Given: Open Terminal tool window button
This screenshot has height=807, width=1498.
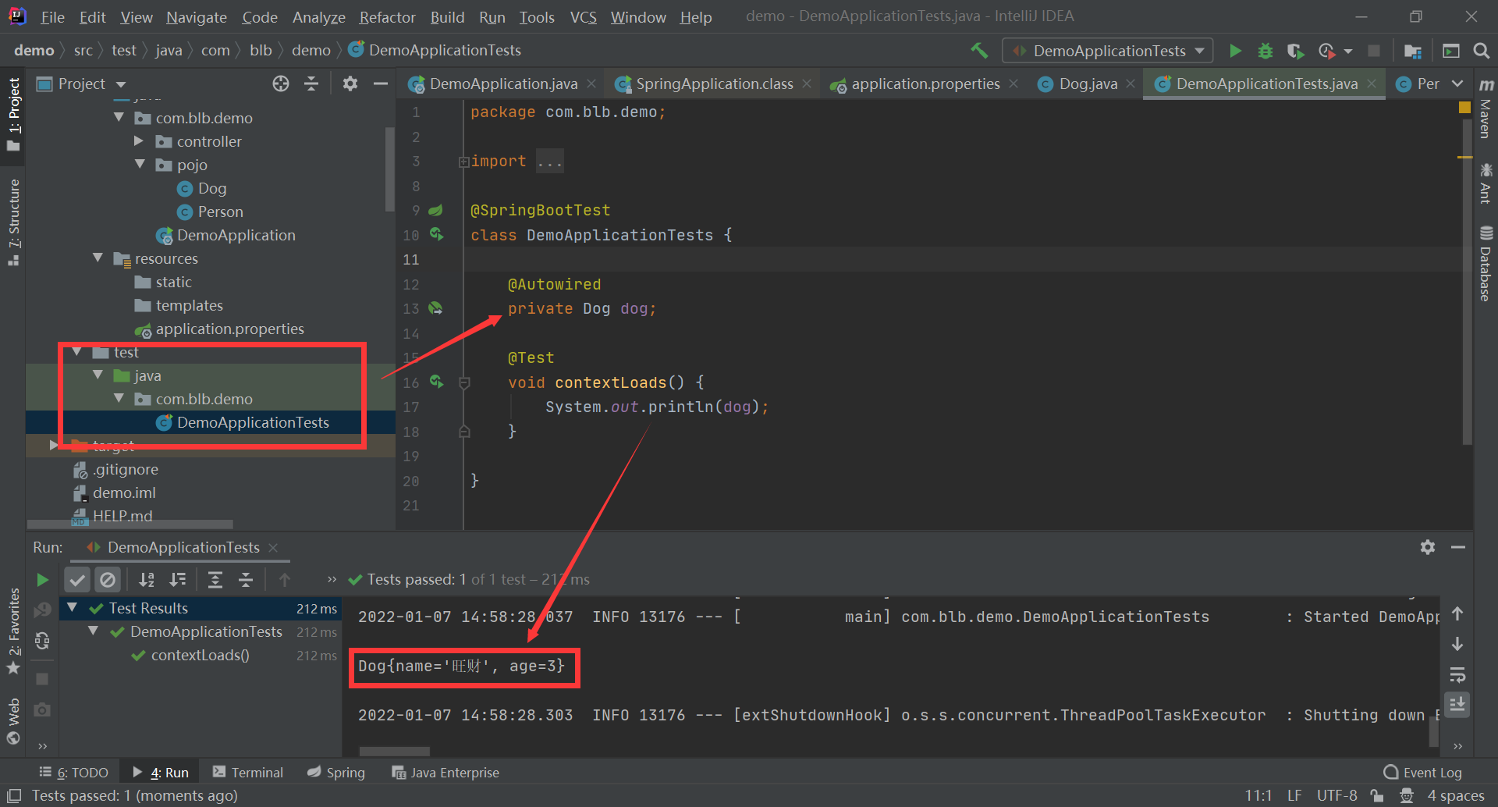Looking at the screenshot, I should [x=248, y=772].
